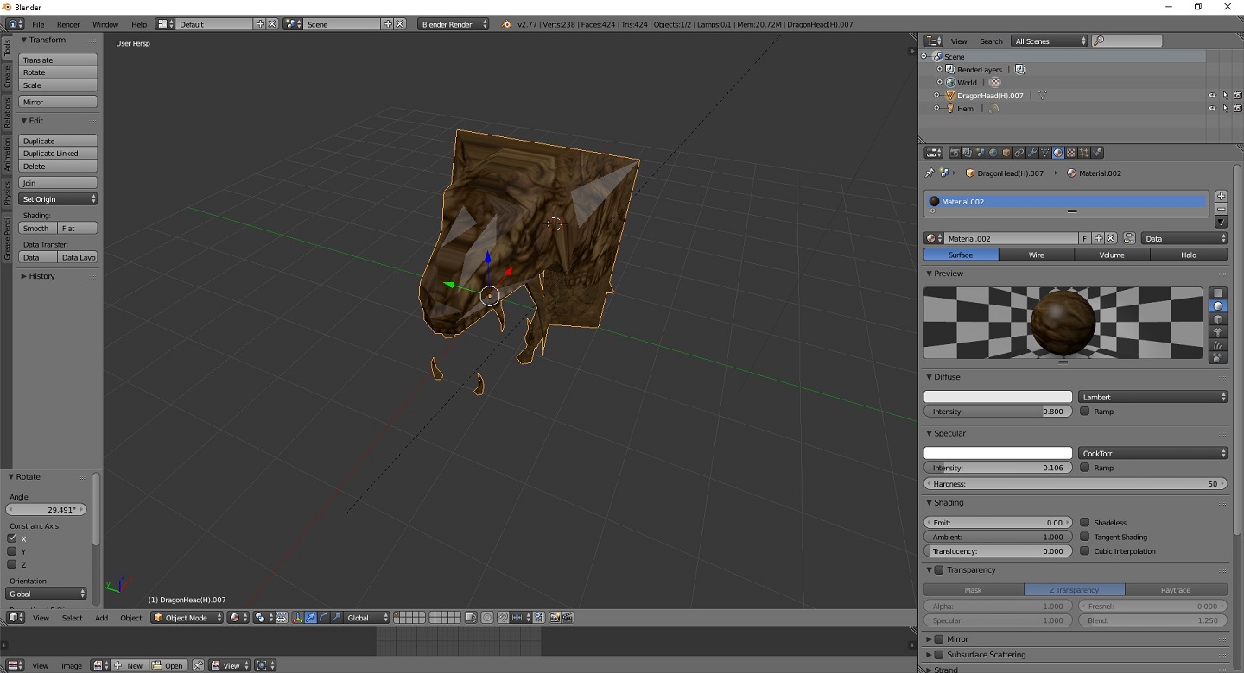
Task: Select the cube preview shape icon
Action: 1218,319
